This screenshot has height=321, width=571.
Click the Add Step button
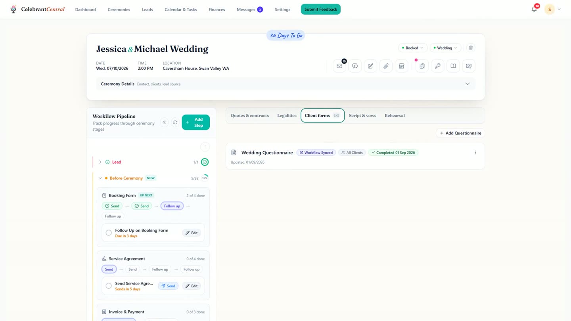point(196,122)
